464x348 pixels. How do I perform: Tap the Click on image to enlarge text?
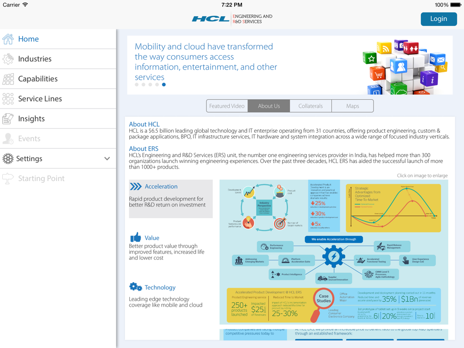point(422,175)
